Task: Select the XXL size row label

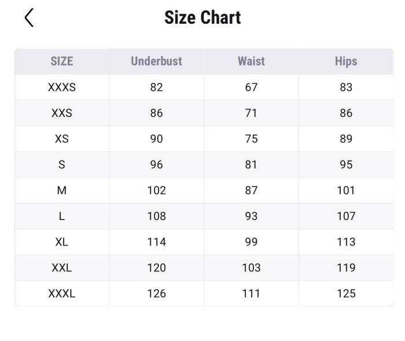Action: click(x=62, y=267)
